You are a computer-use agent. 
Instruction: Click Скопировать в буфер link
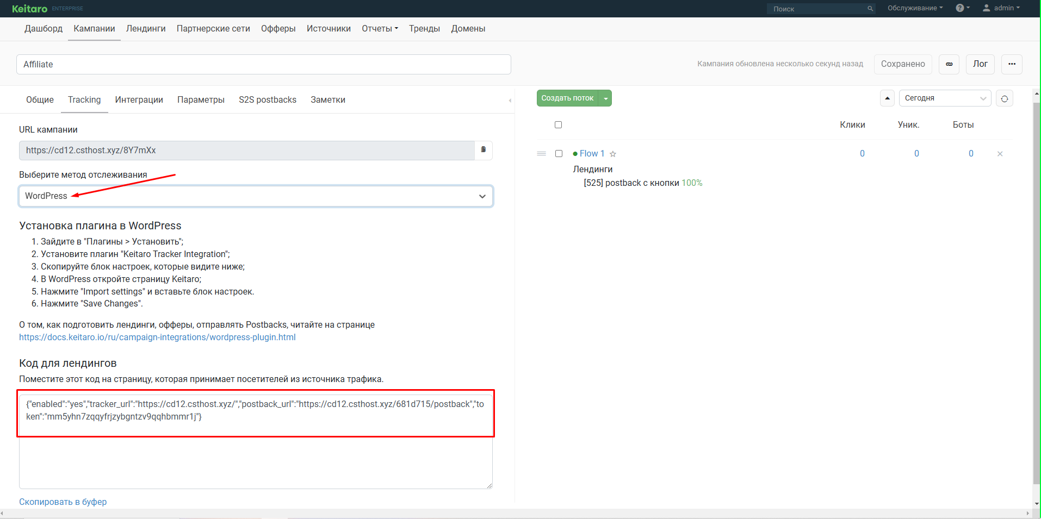(63, 502)
